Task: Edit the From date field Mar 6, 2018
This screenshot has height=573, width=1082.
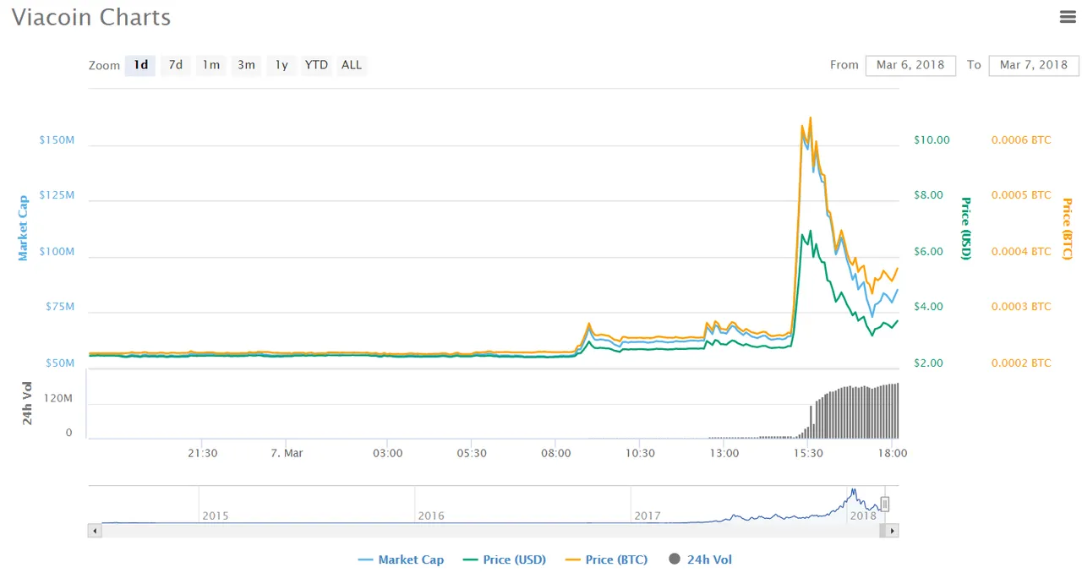Action: 910,65
